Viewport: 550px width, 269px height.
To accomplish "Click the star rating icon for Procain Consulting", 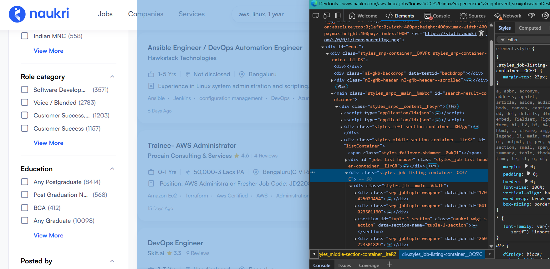I will click(x=237, y=156).
